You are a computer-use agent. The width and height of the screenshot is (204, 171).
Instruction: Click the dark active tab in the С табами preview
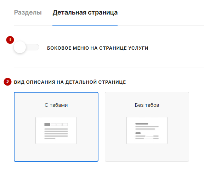point(47,125)
